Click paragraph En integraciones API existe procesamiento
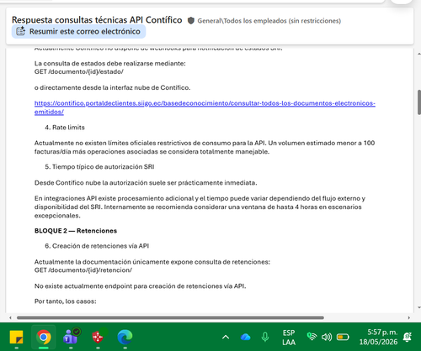The height and width of the screenshot is (351, 421). pos(200,207)
